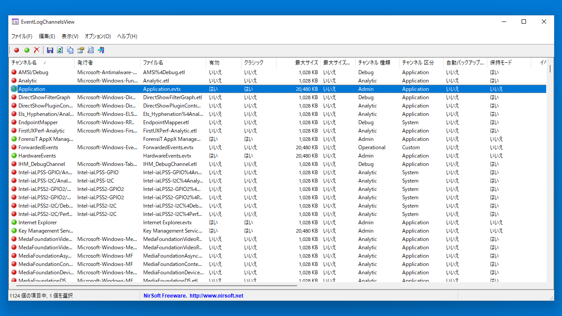Click the Analytic.etl file name cell
Image resolution: width=562 pixels, height=316 pixels.
156,81
